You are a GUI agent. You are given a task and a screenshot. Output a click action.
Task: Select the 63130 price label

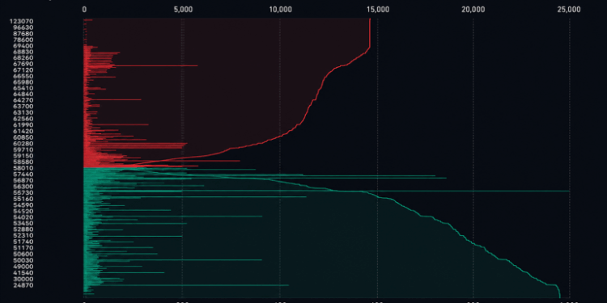[x=23, y=112]
